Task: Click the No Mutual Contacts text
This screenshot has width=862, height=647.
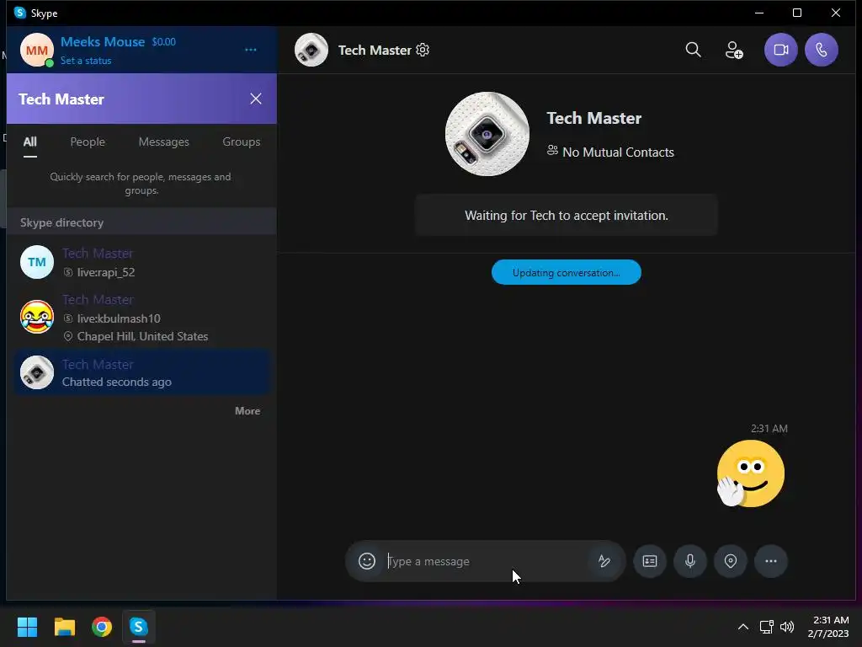Action: [618, 152]
